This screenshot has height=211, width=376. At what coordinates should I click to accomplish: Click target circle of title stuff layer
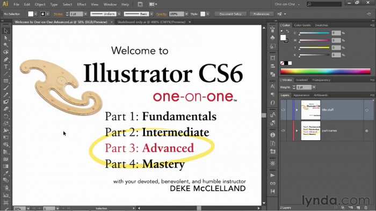point(367,110)
